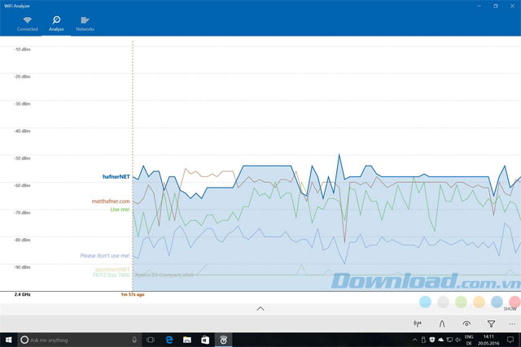
Task: Toggle the light blue color circle
Action: pos(425,301)
